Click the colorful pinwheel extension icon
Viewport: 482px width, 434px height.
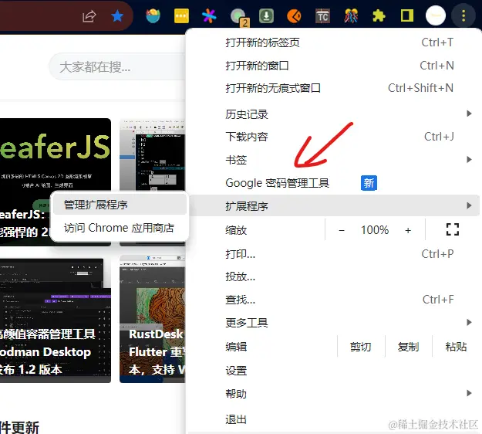(209, 16)
